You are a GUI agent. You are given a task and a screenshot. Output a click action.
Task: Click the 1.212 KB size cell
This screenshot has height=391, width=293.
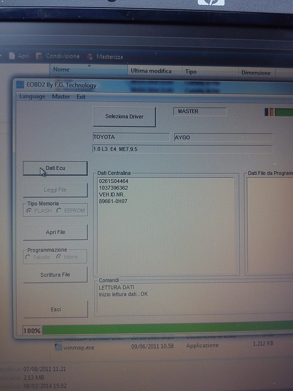click(x=263, y=344)
